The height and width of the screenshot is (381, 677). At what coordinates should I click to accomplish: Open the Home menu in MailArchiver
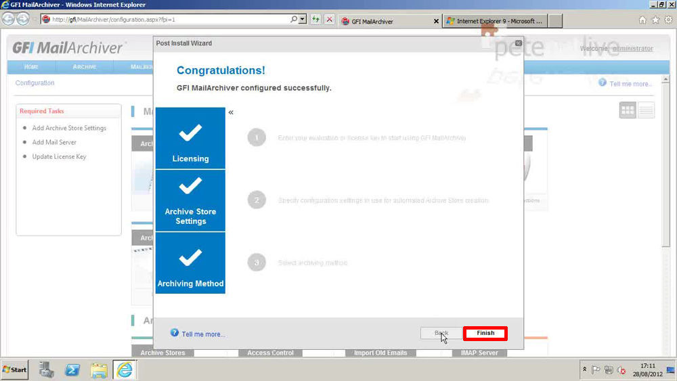click(31, 67)
